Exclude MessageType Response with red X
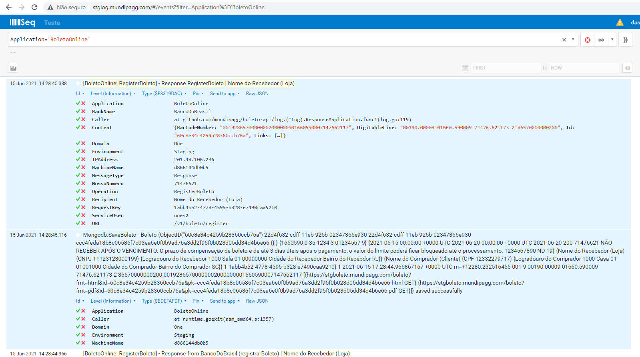 point(83,176)
